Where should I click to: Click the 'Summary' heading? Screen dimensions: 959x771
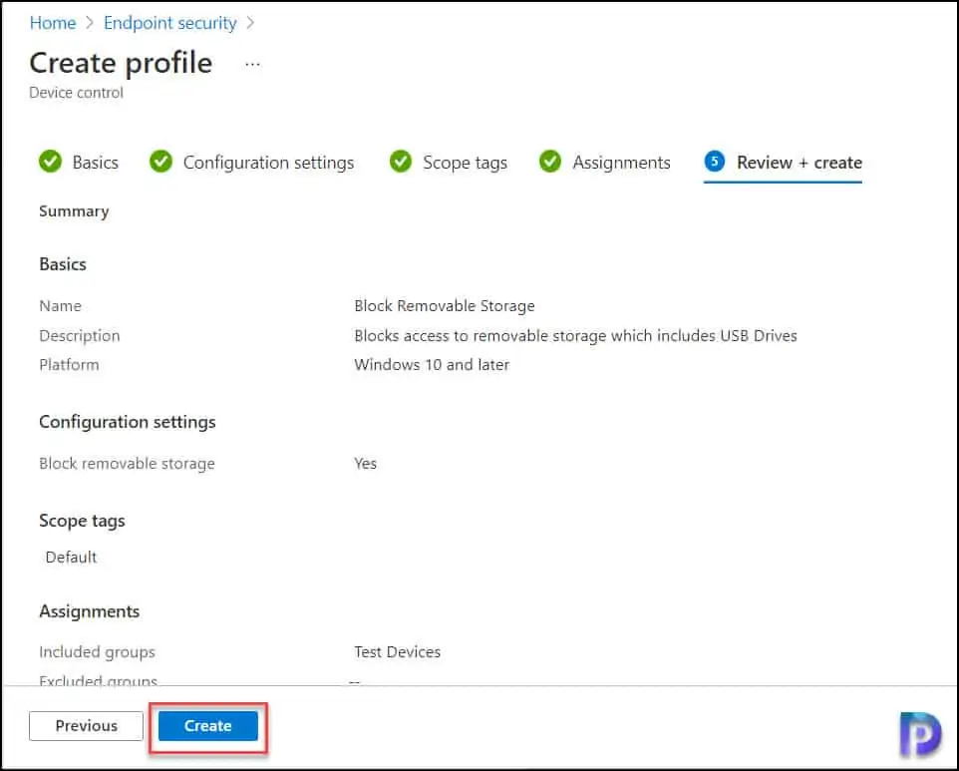point(74,211)
